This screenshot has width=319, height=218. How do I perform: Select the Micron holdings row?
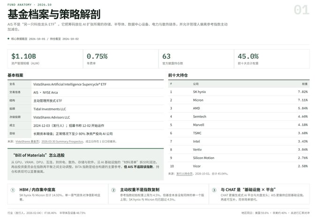pos(239,100)
